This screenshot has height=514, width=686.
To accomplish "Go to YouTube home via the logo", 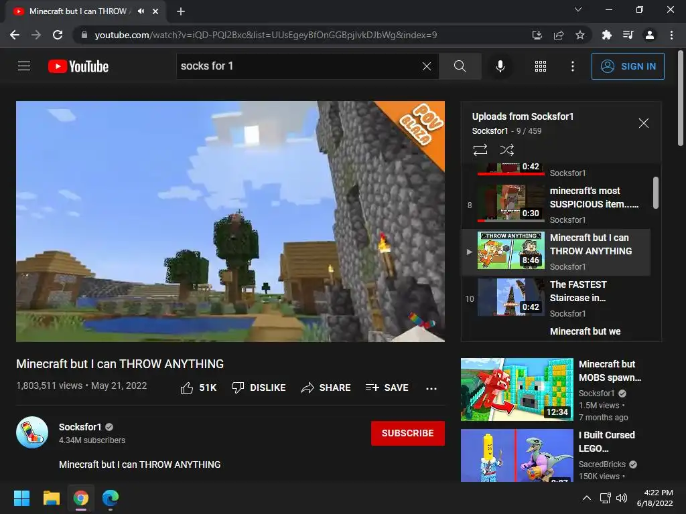I will pos(78,66).
